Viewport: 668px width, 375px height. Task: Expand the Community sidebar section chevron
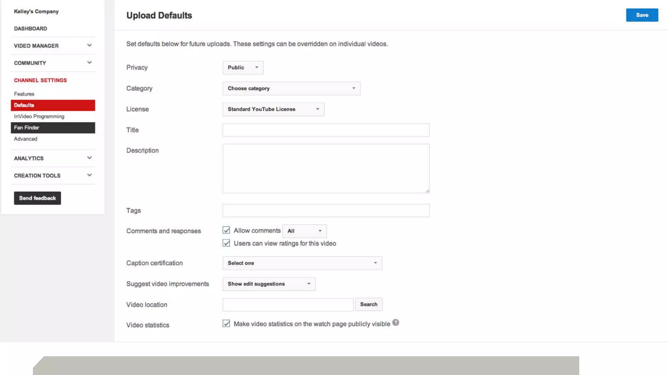[x=89, y=62]
